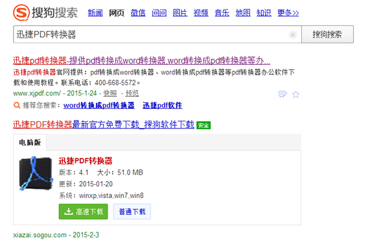366x242 pixels.
Task: Click the orange magnifier recommended-search icon
Action: 17,105
